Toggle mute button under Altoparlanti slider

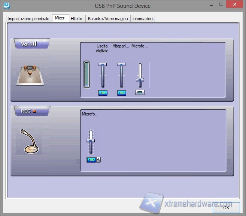(121, 93)
